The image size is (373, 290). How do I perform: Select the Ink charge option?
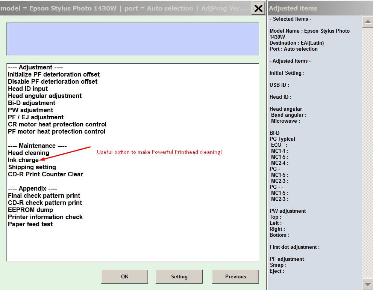(23, 160)
